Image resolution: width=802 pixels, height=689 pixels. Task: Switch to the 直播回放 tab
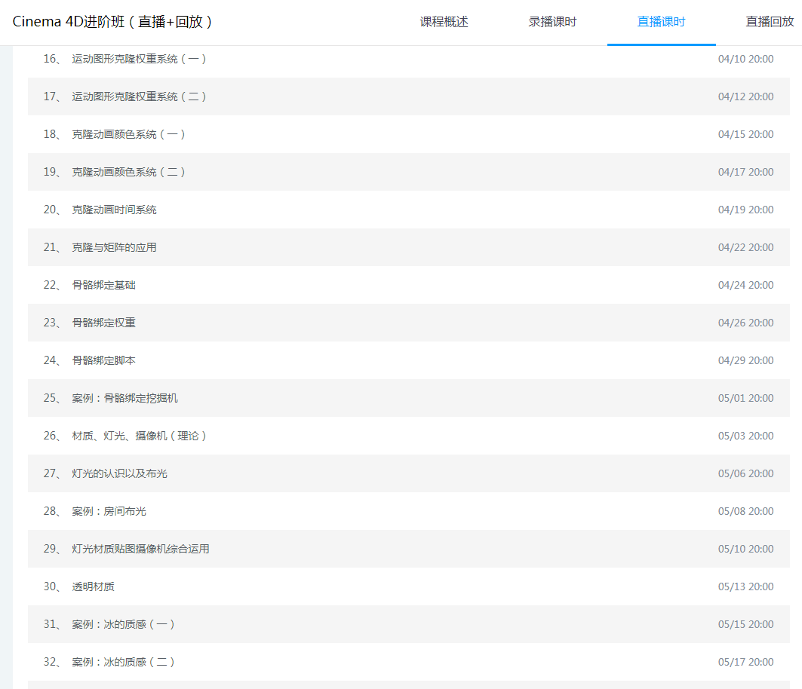pos(769,23)
